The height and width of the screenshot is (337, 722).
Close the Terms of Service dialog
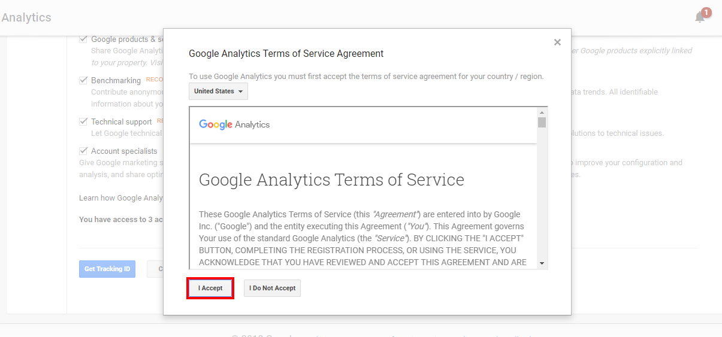(557, 42)
